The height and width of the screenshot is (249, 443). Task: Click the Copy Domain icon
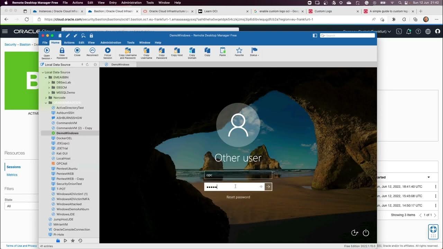point(192,53)
